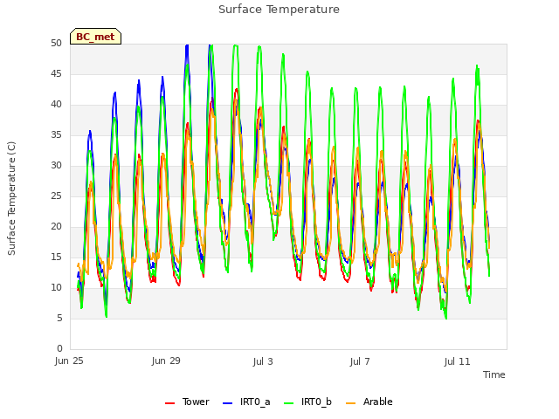Viewport: 559px width, 419px height.
Task: Click the 0 y-axis tick label
Action: pyautogui.click(x=59, y=349)
